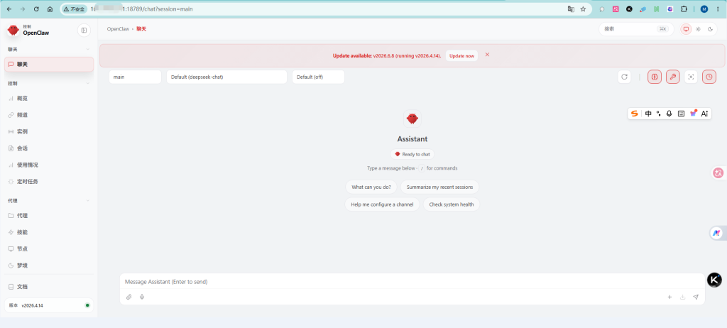Open the main session dropdown
Viewport: 727px width, 328px height.
click(x=135, y=77)
